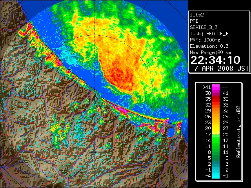
Task: Click the 22:34:10 timestamp
Action: (x=215, y=60)
